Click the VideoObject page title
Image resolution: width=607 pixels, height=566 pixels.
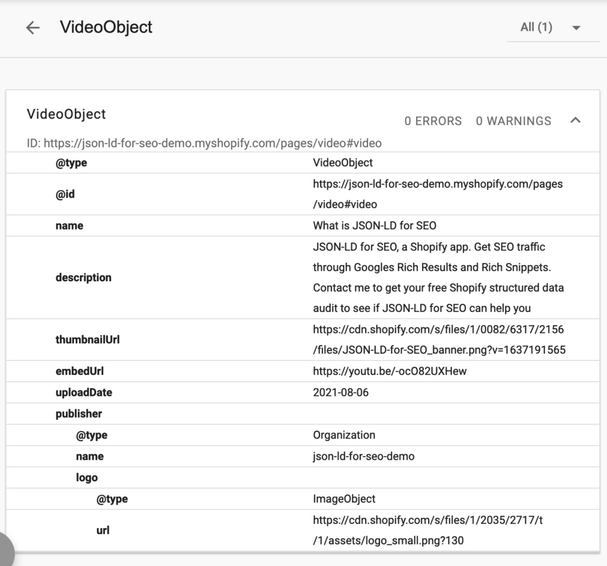click(x=106, y=27)
